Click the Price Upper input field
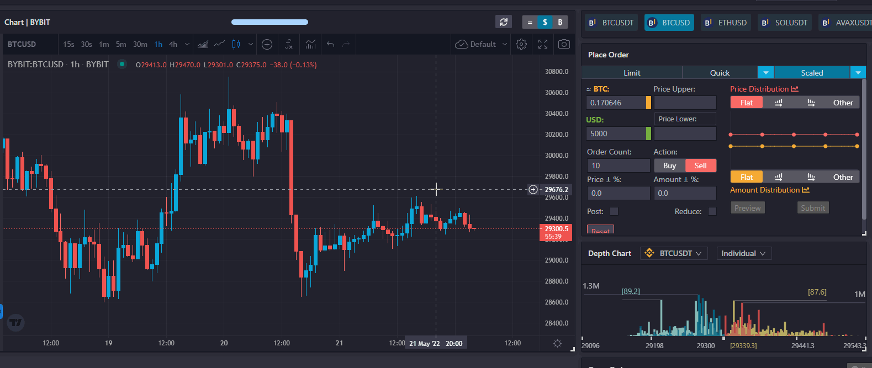872x368 pixels. tap(685, 103)
